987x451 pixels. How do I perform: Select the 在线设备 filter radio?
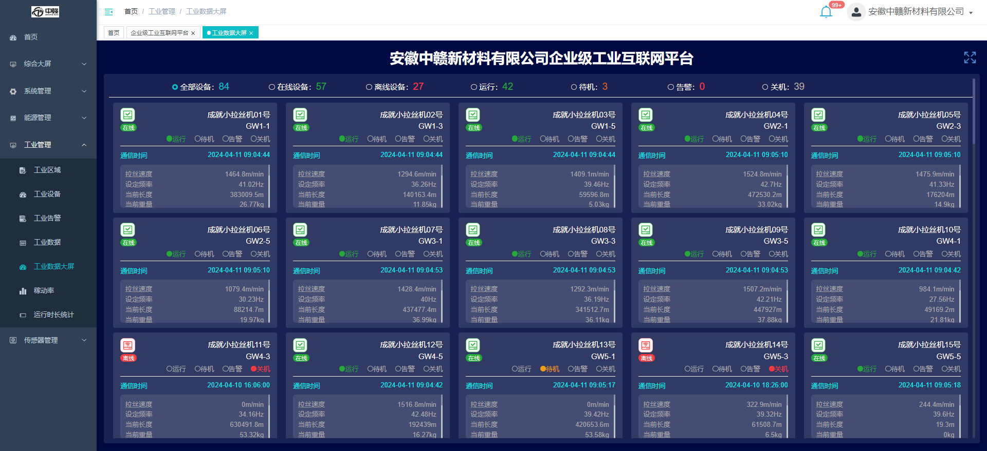pos(272,87)
